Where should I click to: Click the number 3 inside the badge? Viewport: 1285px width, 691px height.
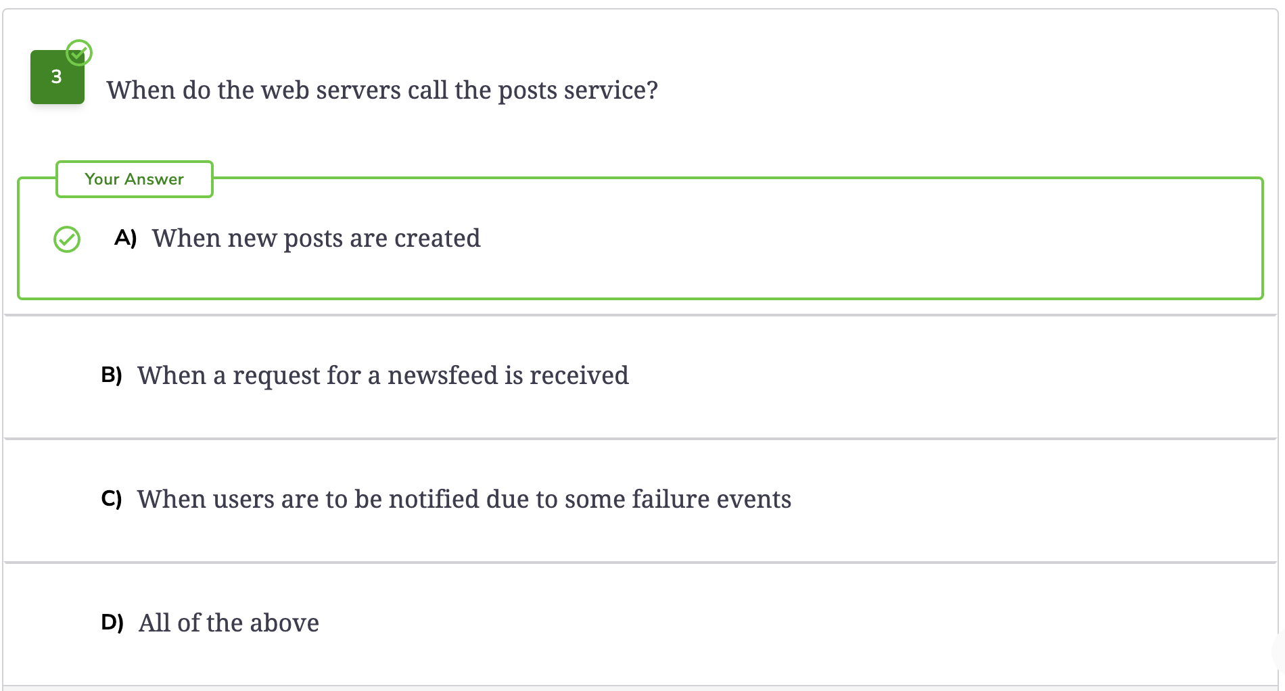[57, 77]
